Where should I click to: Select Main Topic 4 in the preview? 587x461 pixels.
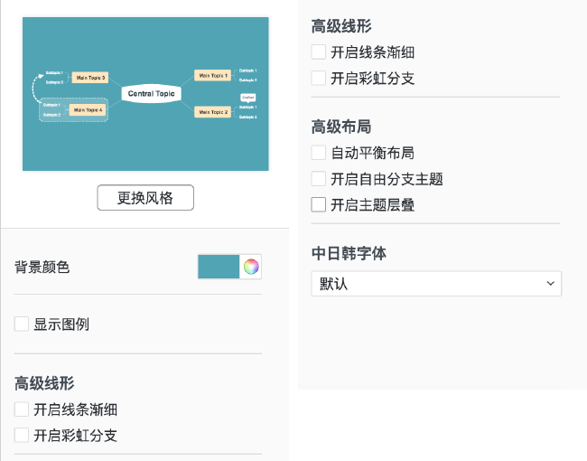(x=88, y=109)
